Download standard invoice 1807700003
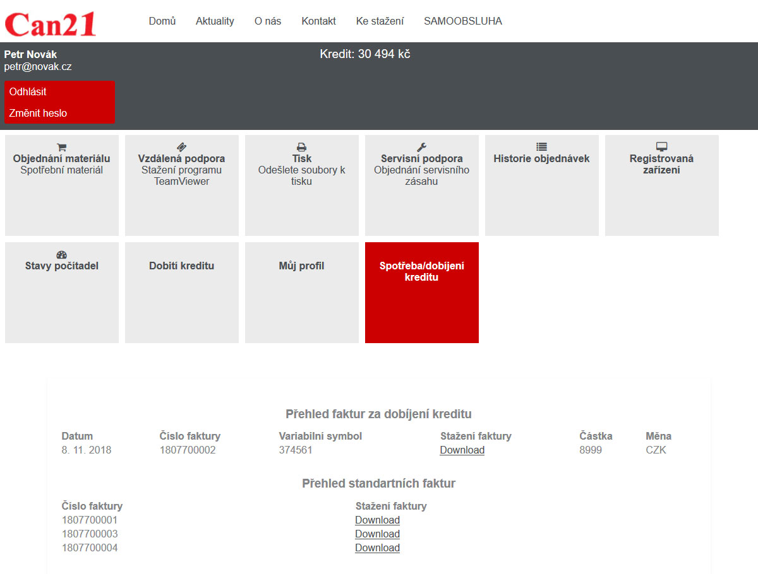This screenshot has width=758, height=574. tap(377, 534)
